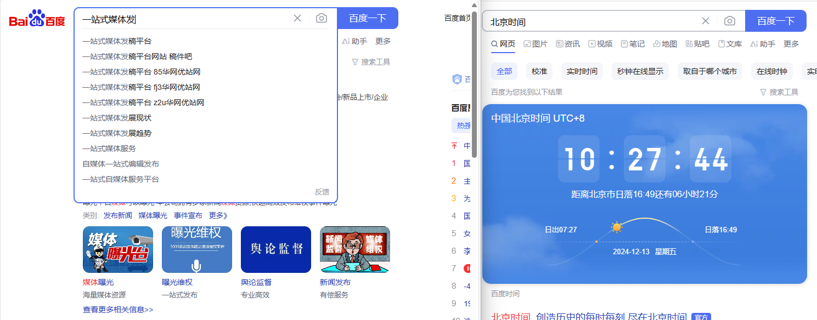This screenshot has width=817, height=320.
Task: Focus the search field containing 北京时间
Action: pyautogui.click(x=593, y=22)
